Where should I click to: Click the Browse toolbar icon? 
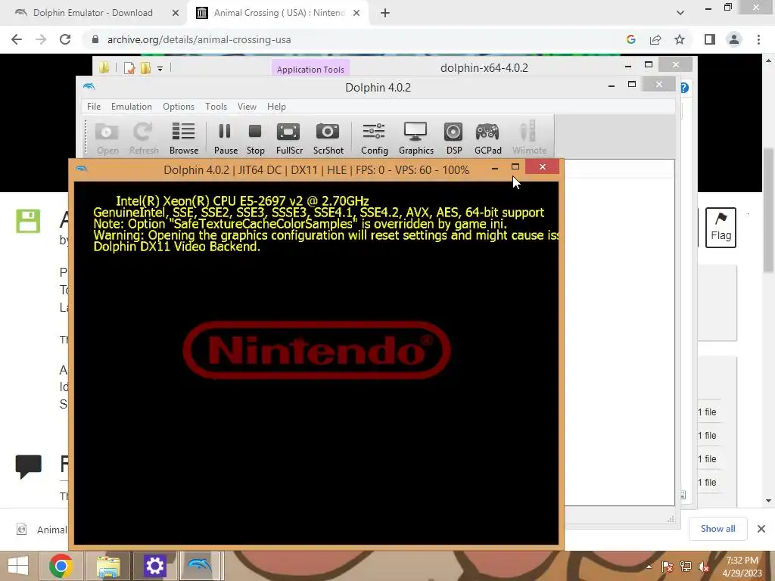pos(183,138)
